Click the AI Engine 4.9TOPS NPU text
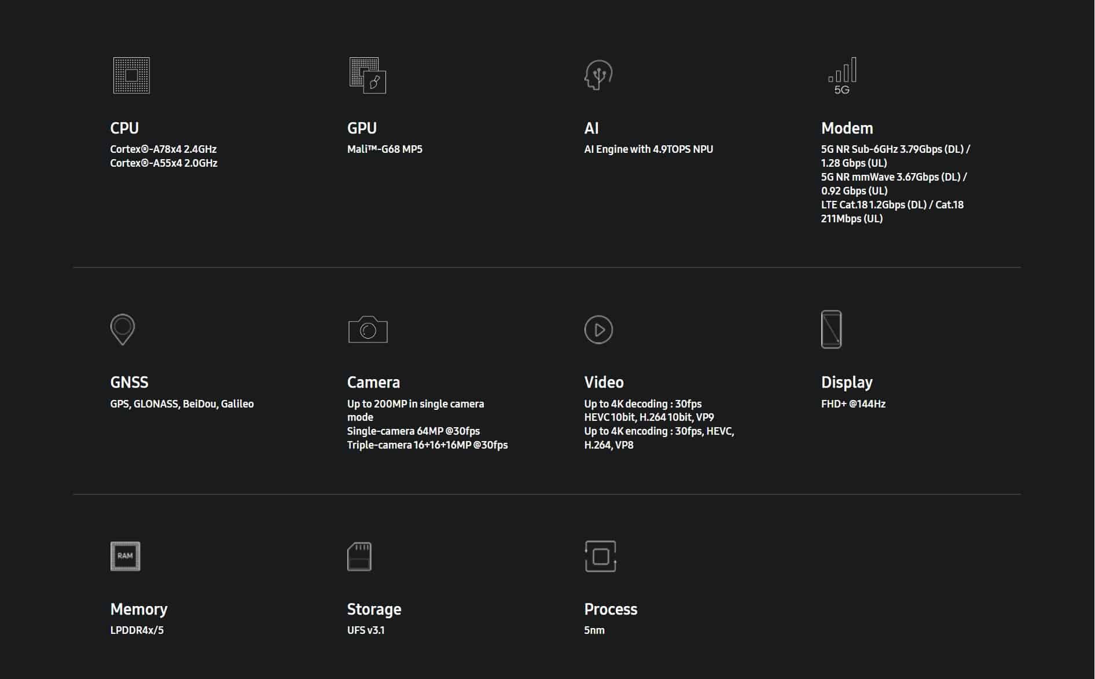Image resolution: width=1095 pixels, height=679 pixels. pos(648,149)
